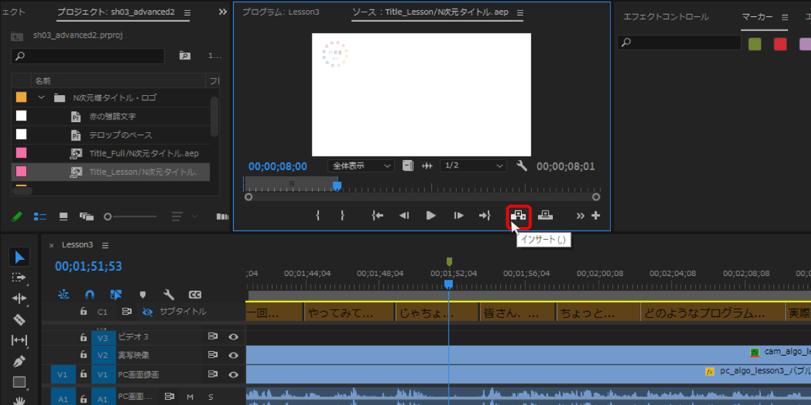This screenshot has height=405, width=811.
Task: Switch to プログラム: Lesson3 tab
Action: [x=280, y=13]
